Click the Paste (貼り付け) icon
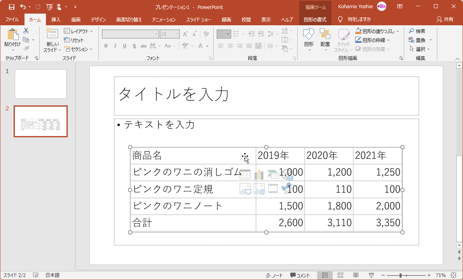The width and height of the screenshot is (463, 280). point(12,35)
